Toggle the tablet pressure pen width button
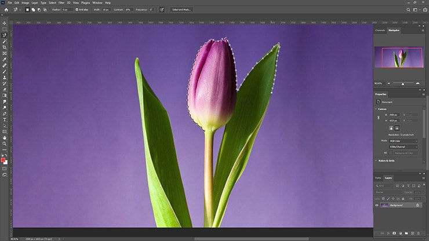This screenshot has width=429, height=241. pos(162,9)
